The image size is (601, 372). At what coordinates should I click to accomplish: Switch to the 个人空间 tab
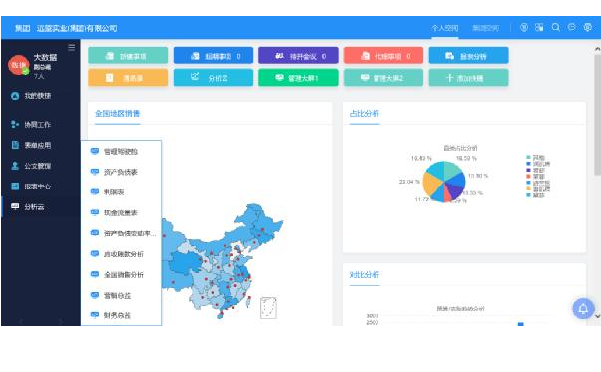point(445,28)
